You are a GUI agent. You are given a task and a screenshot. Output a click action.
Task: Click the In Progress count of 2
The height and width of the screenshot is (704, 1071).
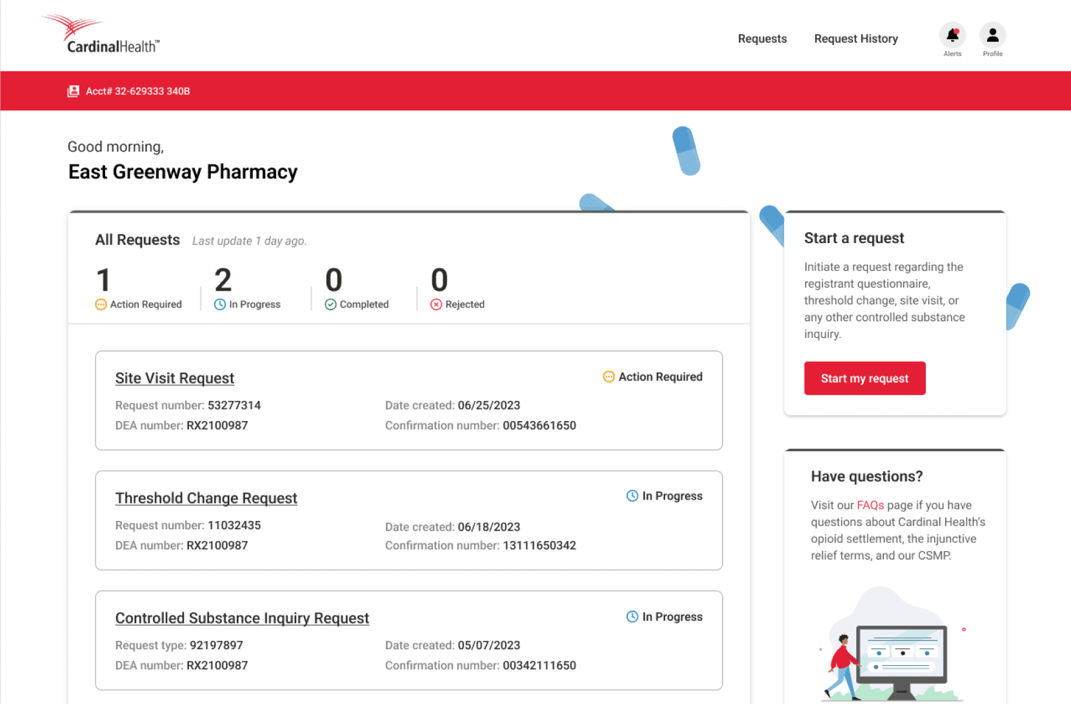point(223,280)
